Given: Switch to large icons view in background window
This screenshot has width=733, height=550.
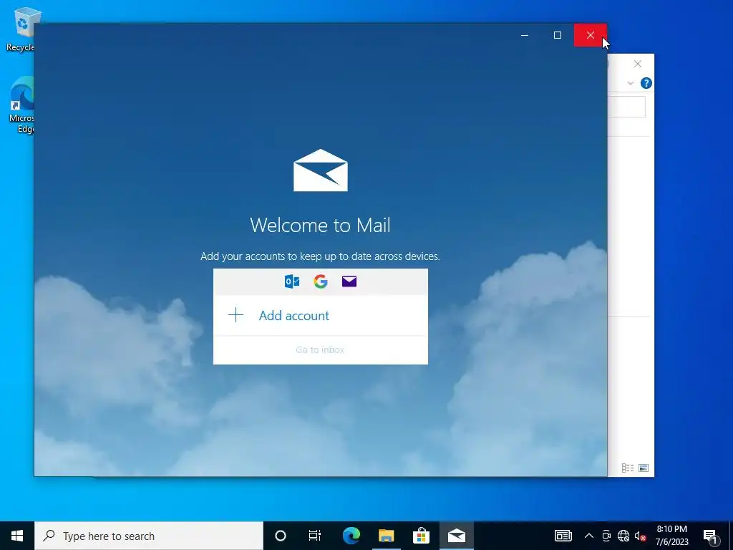Looking at the screenshot, I should [x=644, y=468].
